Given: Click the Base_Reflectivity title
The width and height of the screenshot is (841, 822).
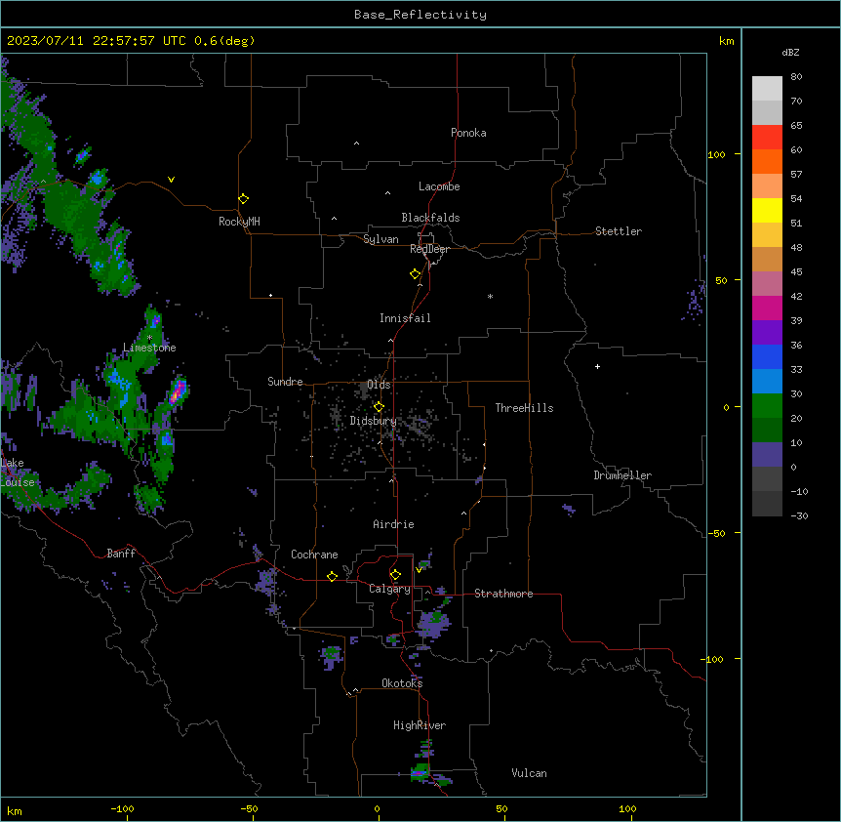Looking at the screenshot, I should (x=420, y=15).
